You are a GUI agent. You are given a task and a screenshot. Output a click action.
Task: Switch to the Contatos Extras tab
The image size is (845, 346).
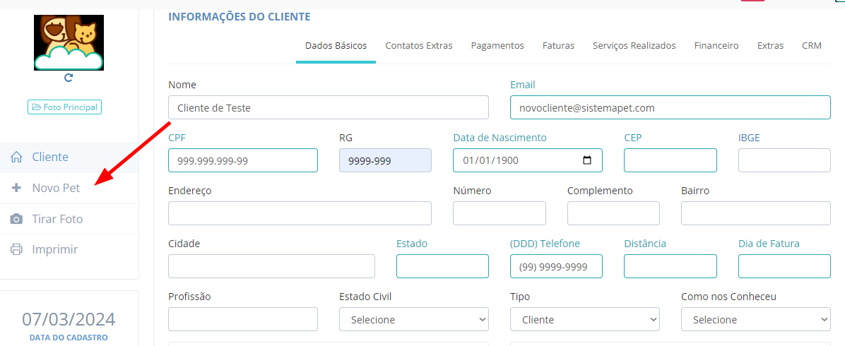[418, 46]
